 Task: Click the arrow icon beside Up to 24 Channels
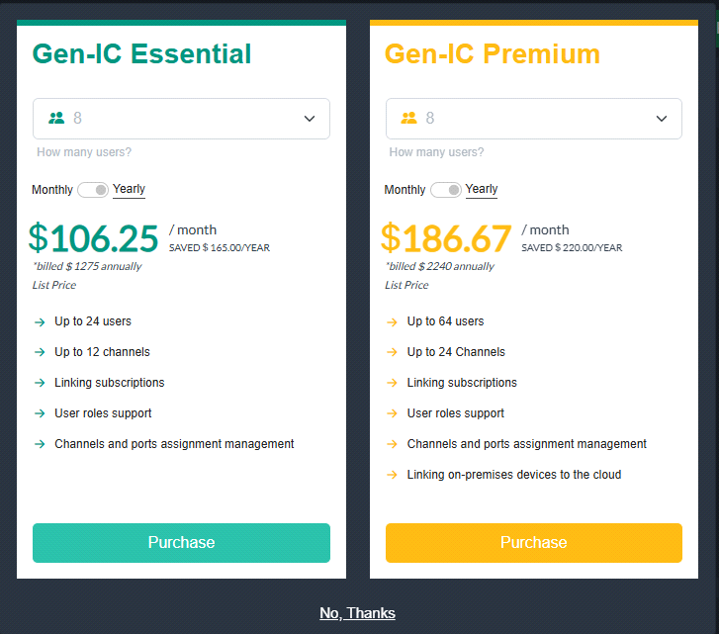392,353
